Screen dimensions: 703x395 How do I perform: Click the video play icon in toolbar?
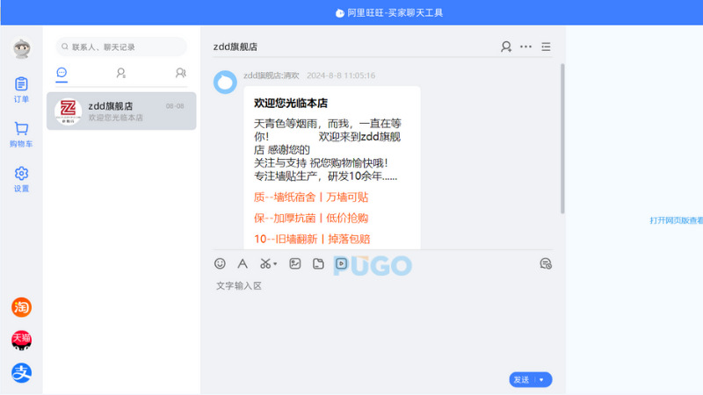342,263
